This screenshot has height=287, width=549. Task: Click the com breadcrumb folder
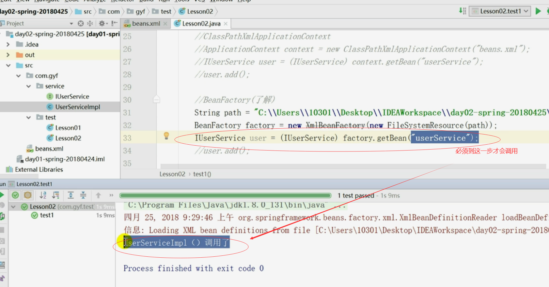109,12
